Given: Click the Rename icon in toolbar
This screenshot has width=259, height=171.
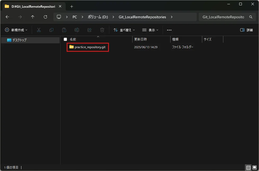Looking at the screenshot, I should coord(77,30).
